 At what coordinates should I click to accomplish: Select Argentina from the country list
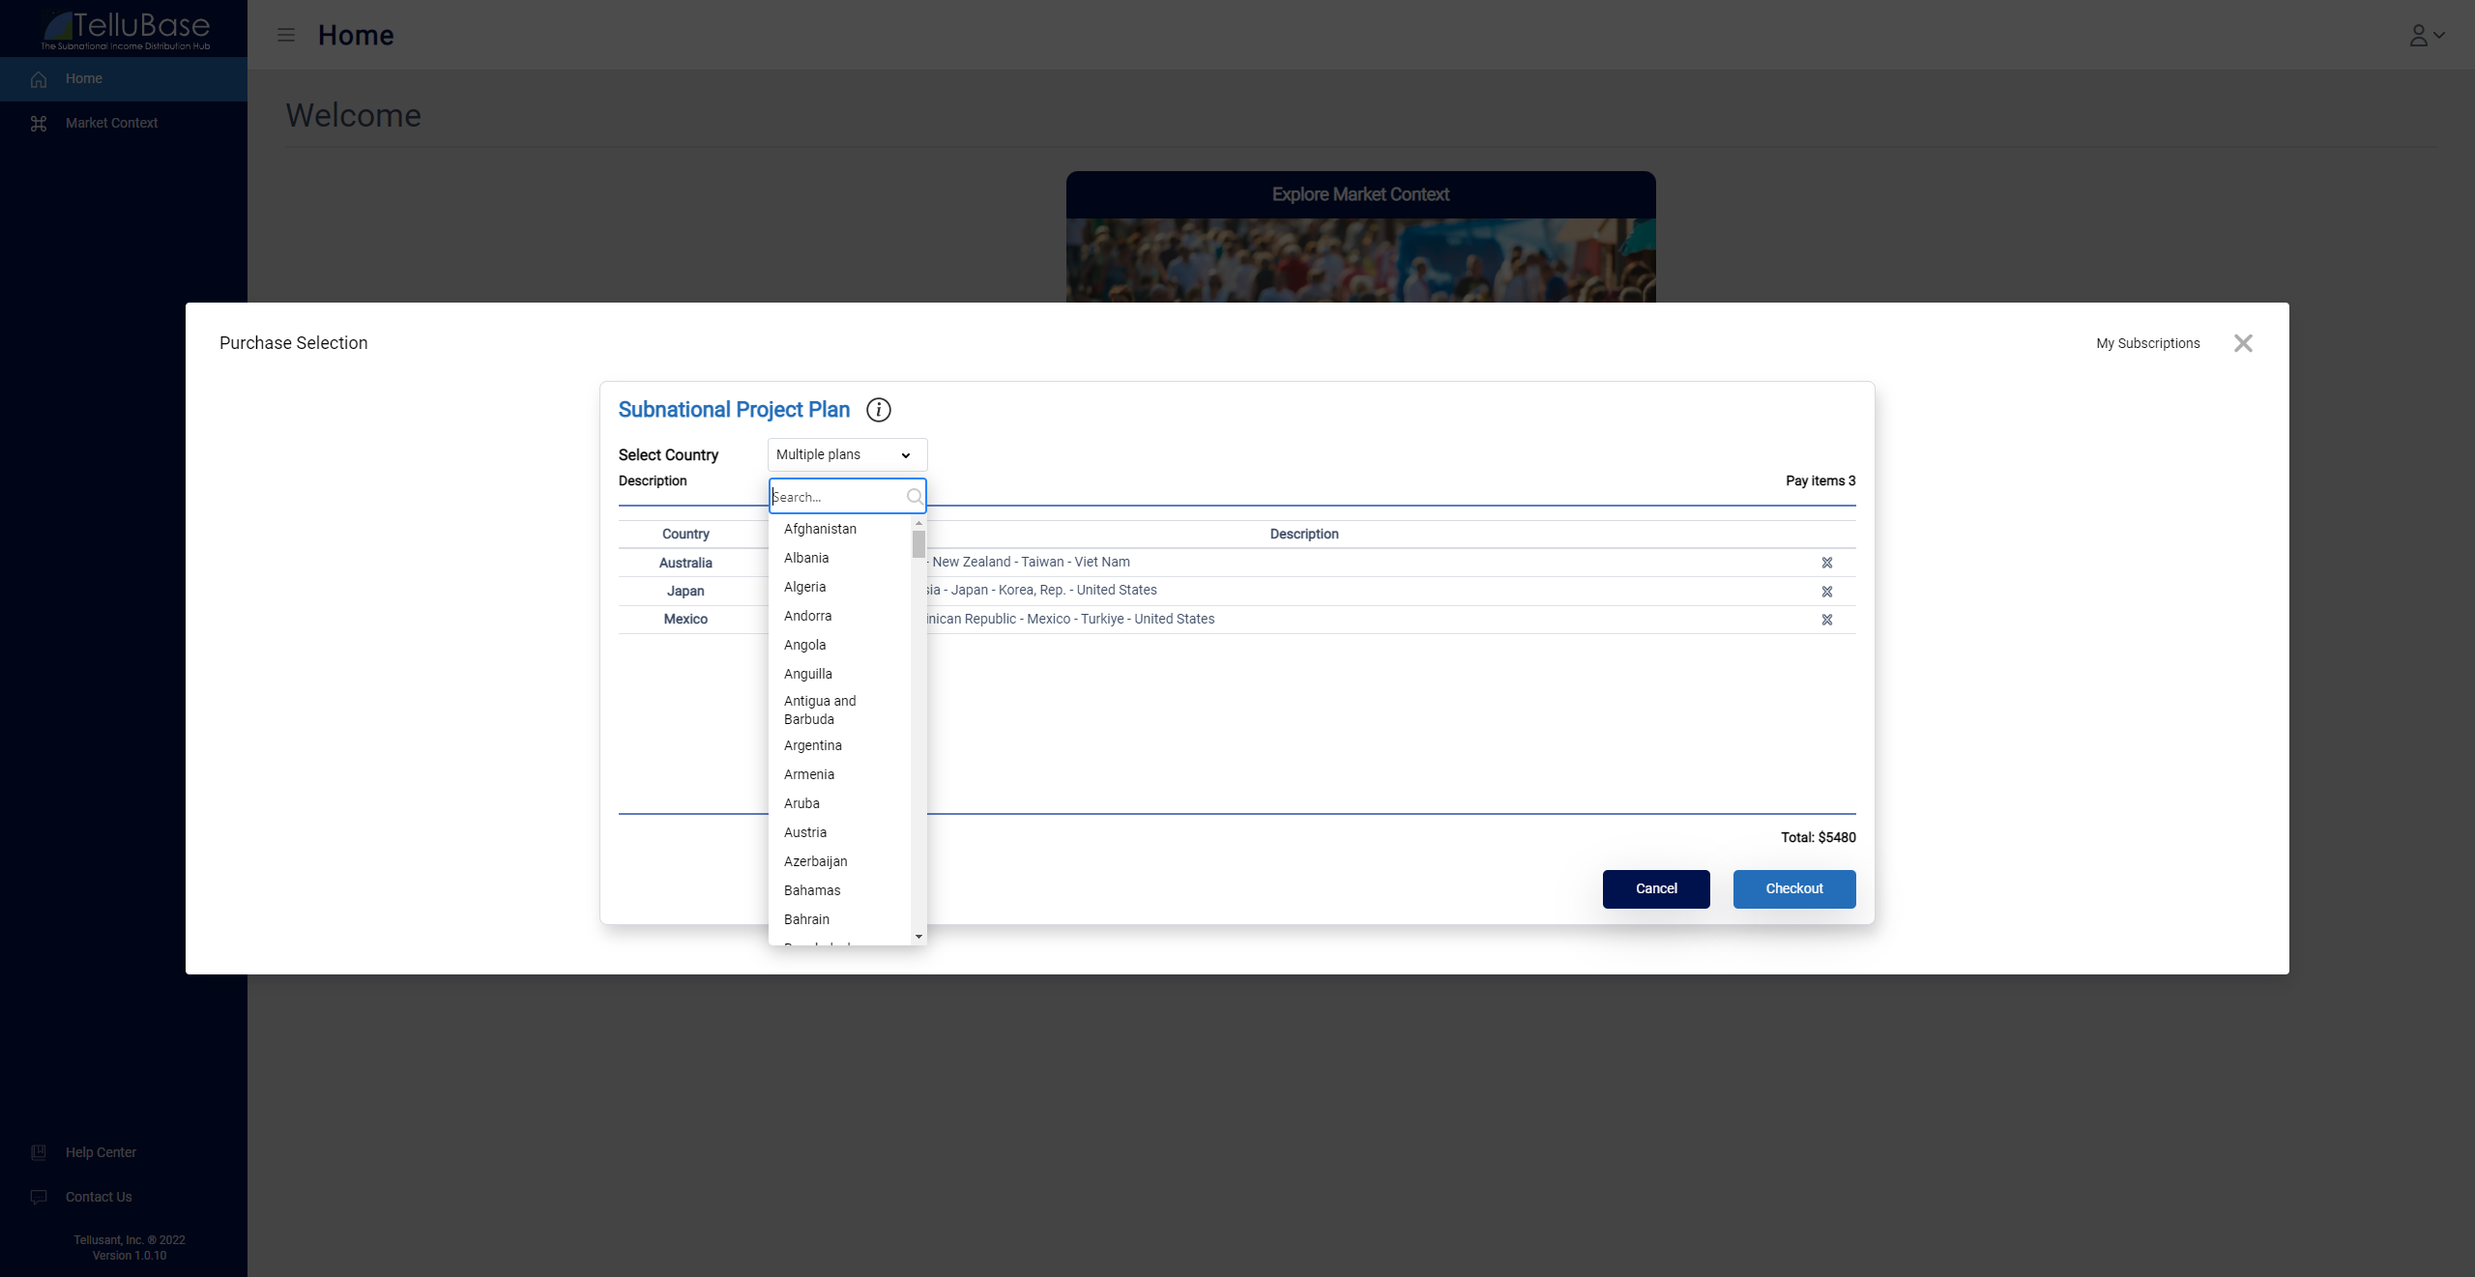tap(813, 745)
